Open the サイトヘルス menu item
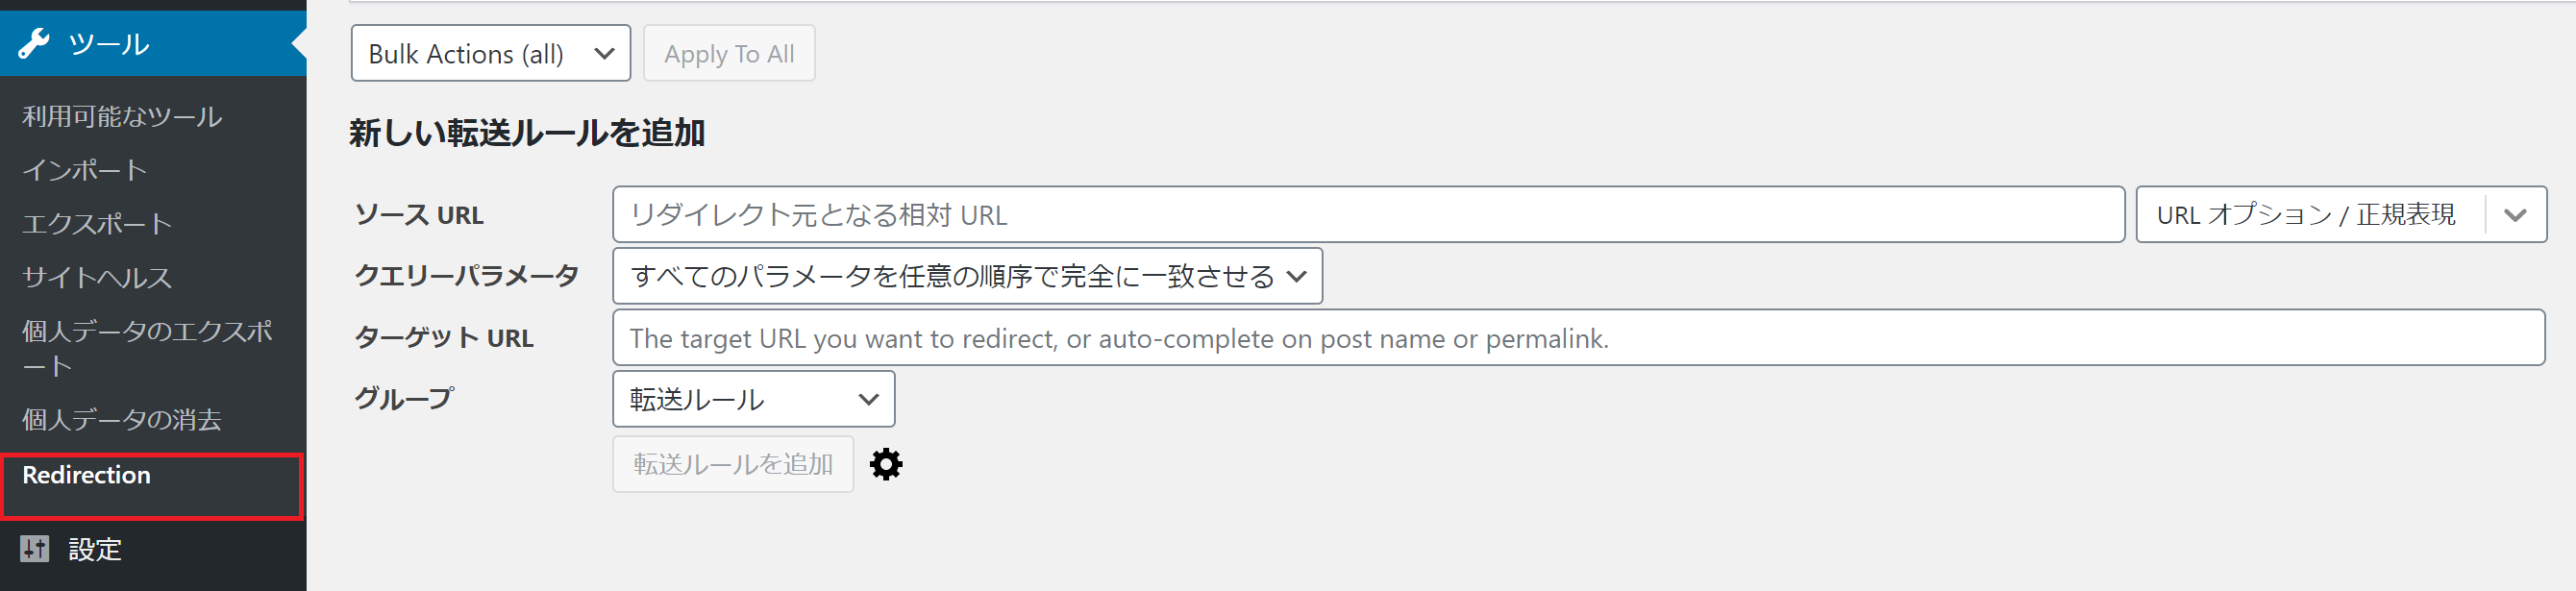Image resolution: width=2576 pixels, height=591 pixels. (x=97, y=277)
